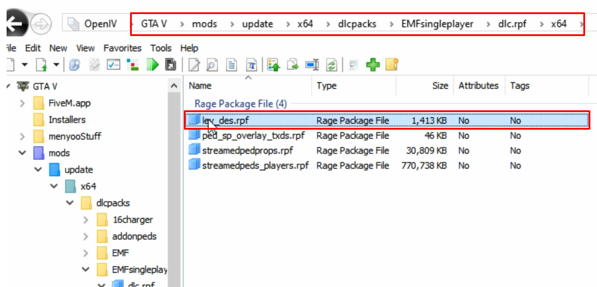Click the page with magnifier toolbar icon
Image resolution: width=597 pixels, height=287 pixels.
(x=213, y=65)
